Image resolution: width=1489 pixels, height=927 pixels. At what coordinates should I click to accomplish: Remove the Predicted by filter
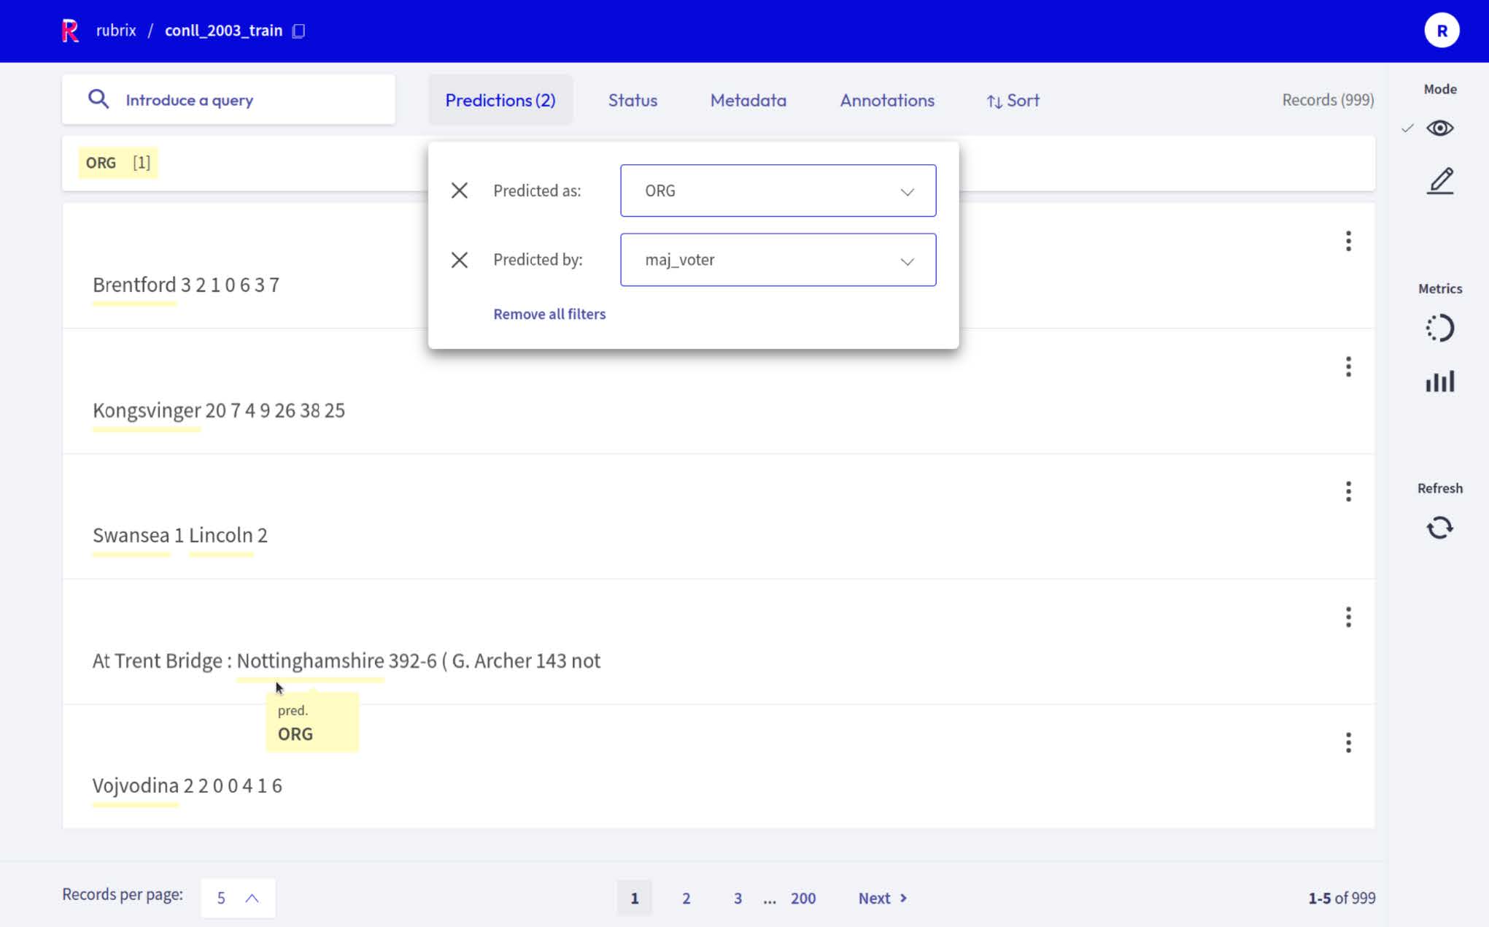click(x=459, y=260)
